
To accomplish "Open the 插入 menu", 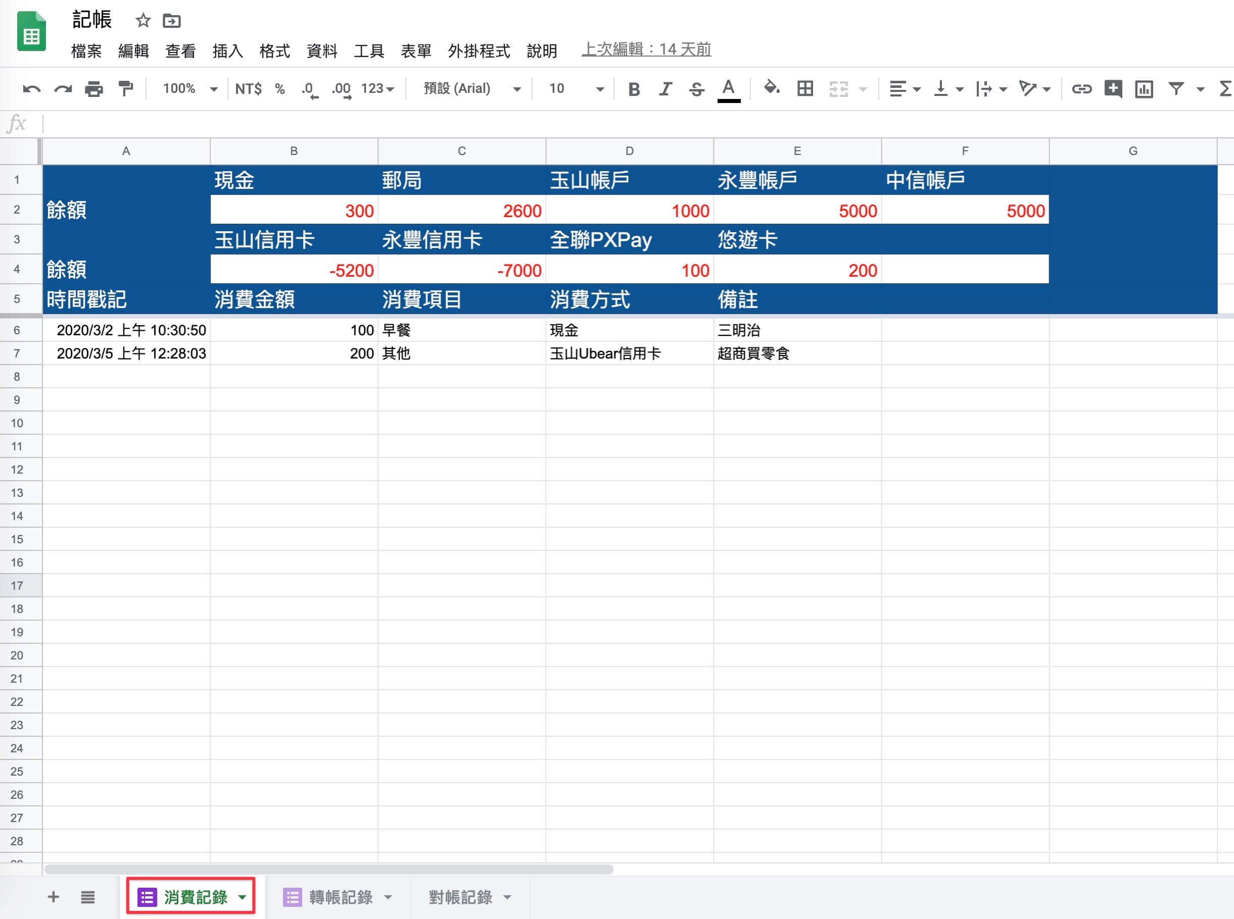I will click(x=228, y=51).
